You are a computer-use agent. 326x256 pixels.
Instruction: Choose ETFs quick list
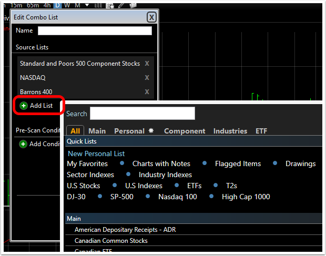[x=195, y=186]
